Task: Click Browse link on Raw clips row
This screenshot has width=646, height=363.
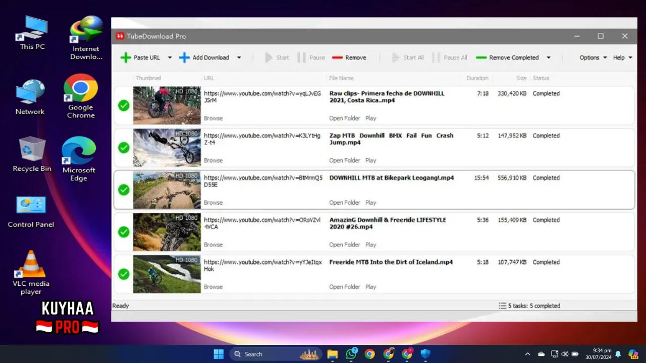Action: 213,118
